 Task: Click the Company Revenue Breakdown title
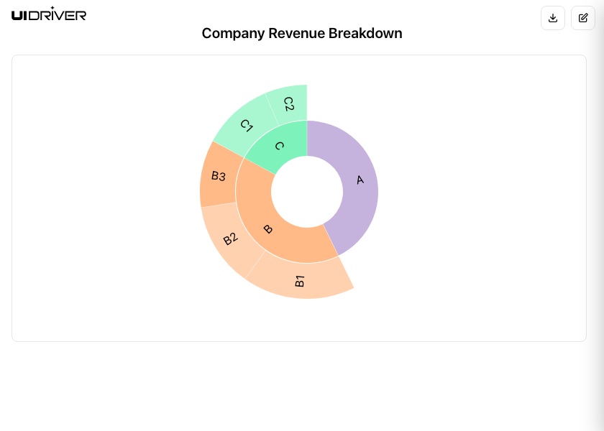[302, 33]
